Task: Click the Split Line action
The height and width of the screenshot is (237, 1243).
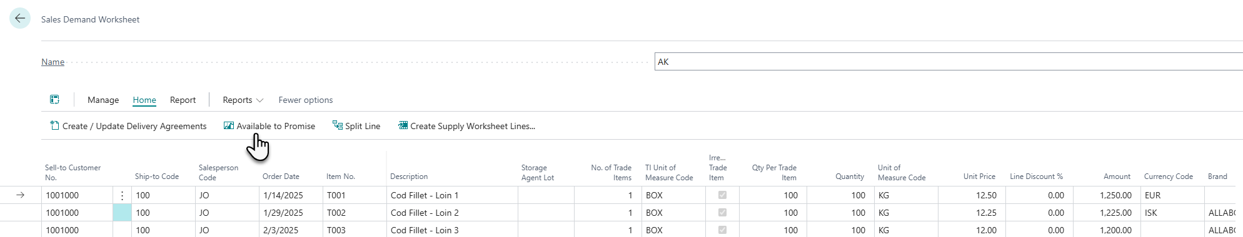Action: [356, 126]
